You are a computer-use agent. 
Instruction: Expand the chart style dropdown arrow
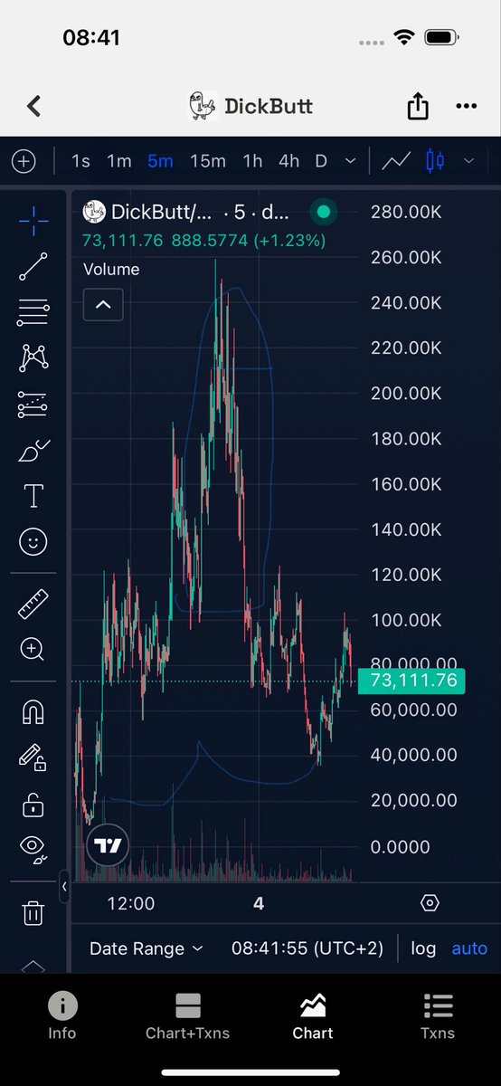click(469, 161)
